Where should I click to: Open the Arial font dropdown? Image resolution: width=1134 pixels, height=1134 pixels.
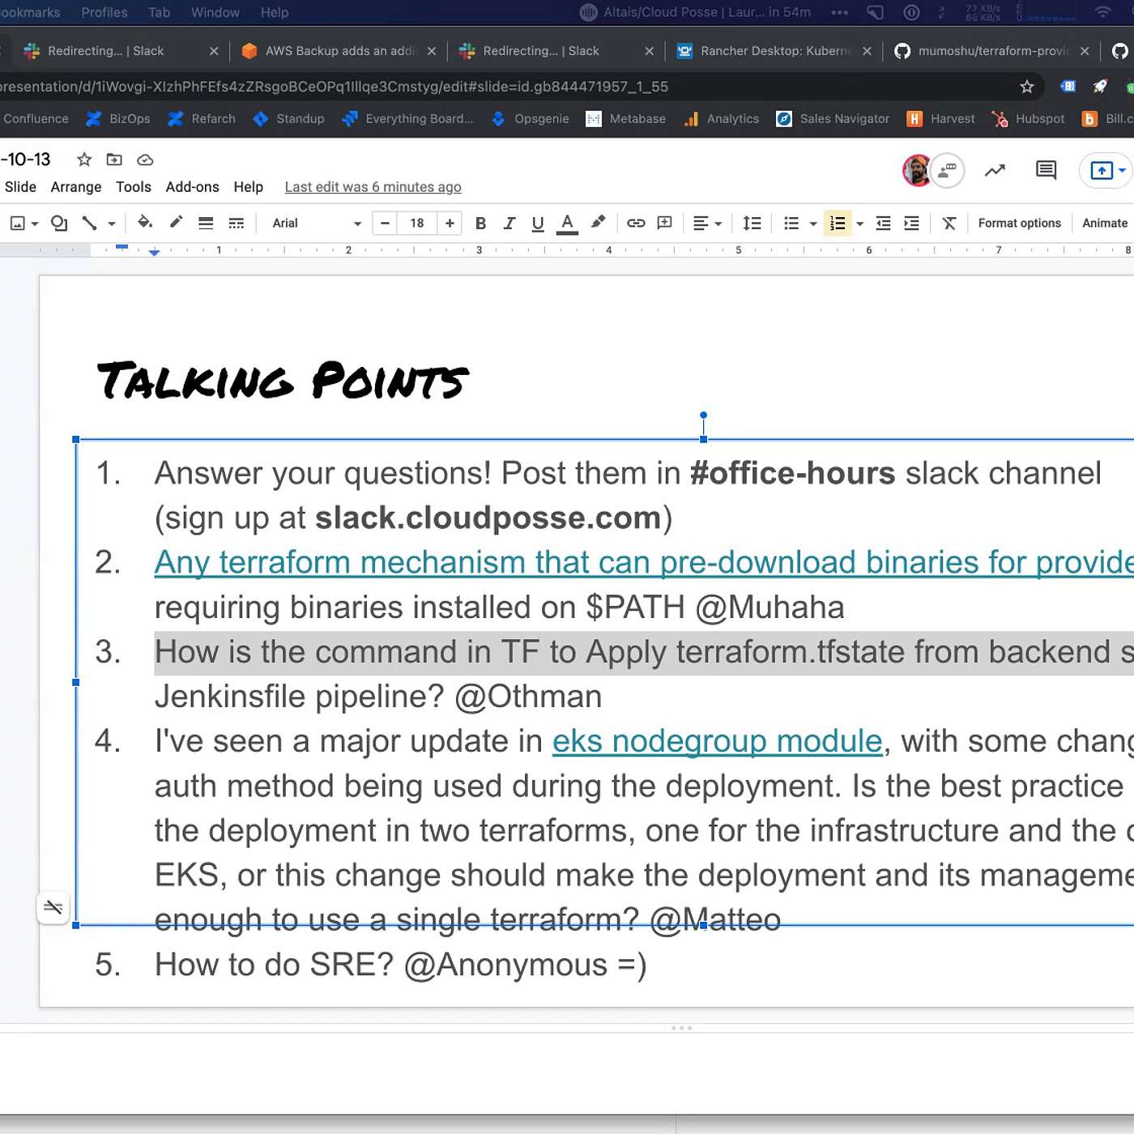316,223
